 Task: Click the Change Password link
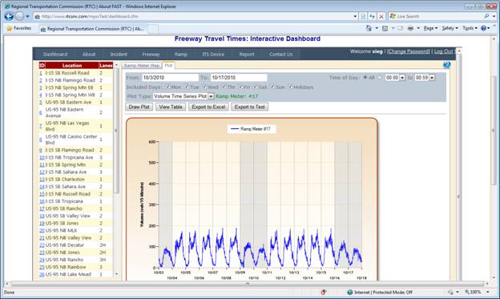click(x=409, y=51)
